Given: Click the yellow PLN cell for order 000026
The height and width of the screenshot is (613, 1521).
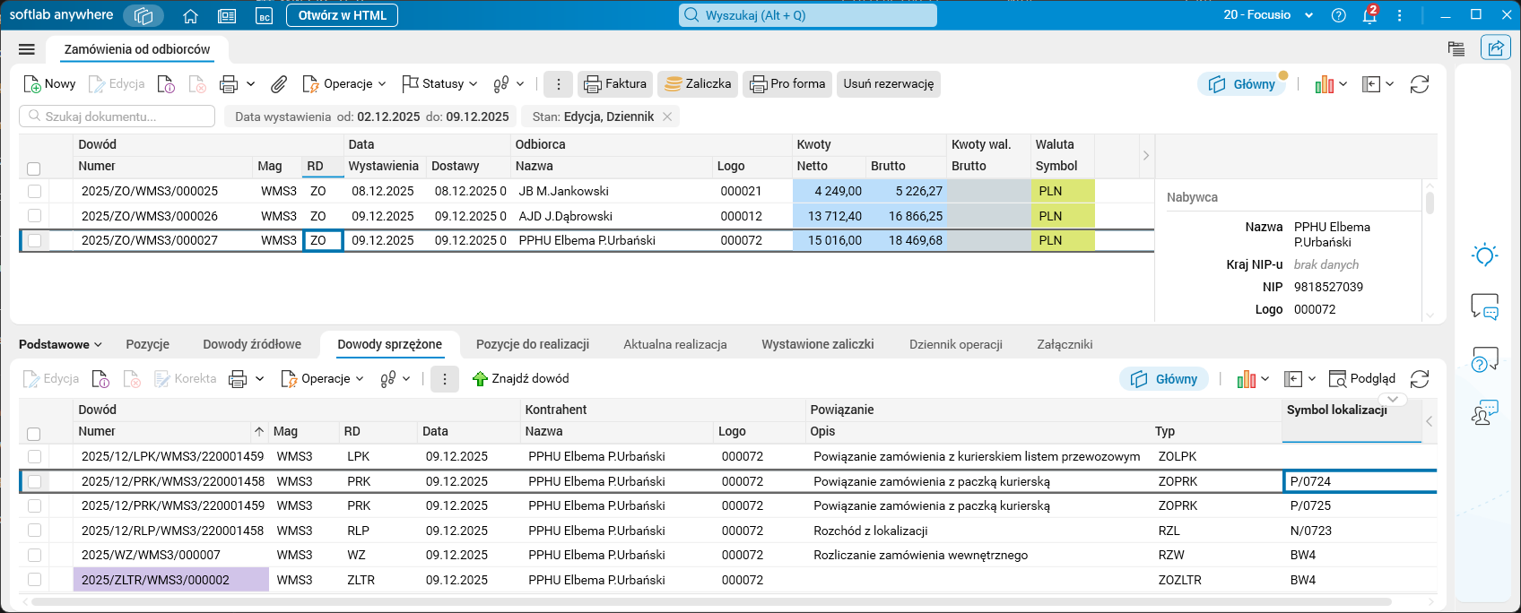Looking at the screenshot, I should (1062, 216).
